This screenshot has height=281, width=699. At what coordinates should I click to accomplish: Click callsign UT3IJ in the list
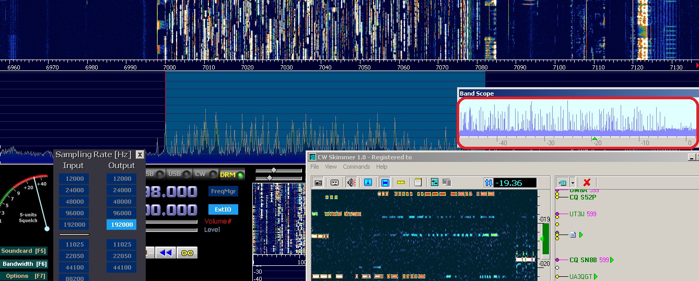tap(577, 214)
